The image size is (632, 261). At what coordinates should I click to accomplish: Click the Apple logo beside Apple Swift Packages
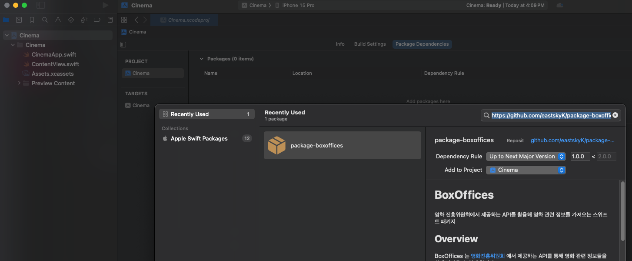(165, 138)
